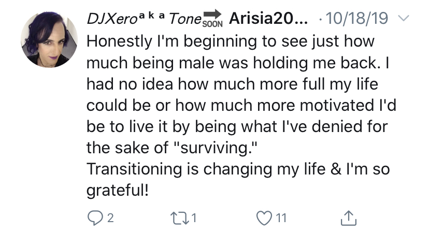Click the reply count of 2

point(110,218)
